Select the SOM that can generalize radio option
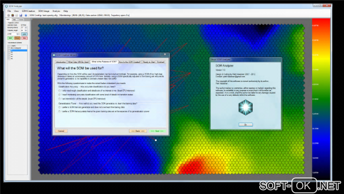This screenshot has width=344, height=194. [x=59, y=107]
